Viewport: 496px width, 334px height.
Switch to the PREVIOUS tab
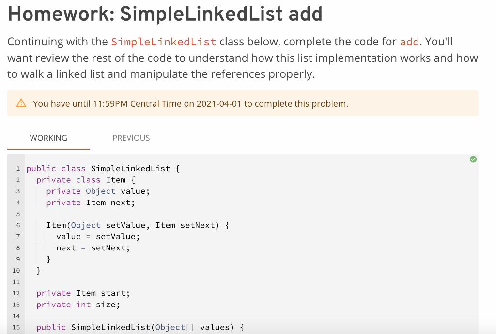(131, 138)
